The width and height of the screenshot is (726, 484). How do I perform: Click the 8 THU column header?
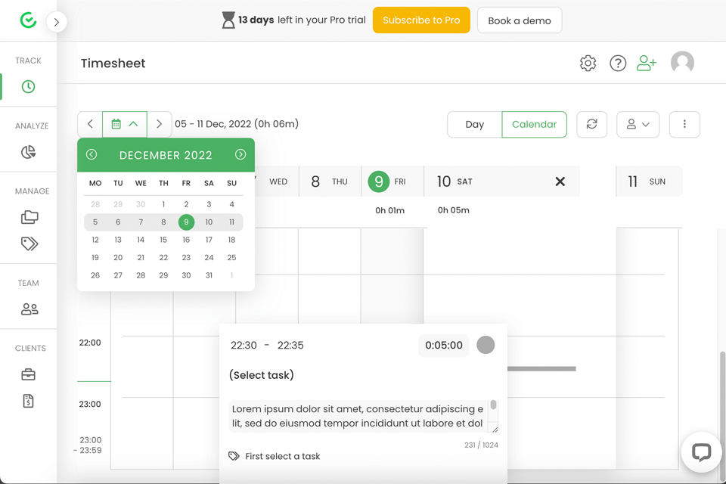click(x=330, y=181)
